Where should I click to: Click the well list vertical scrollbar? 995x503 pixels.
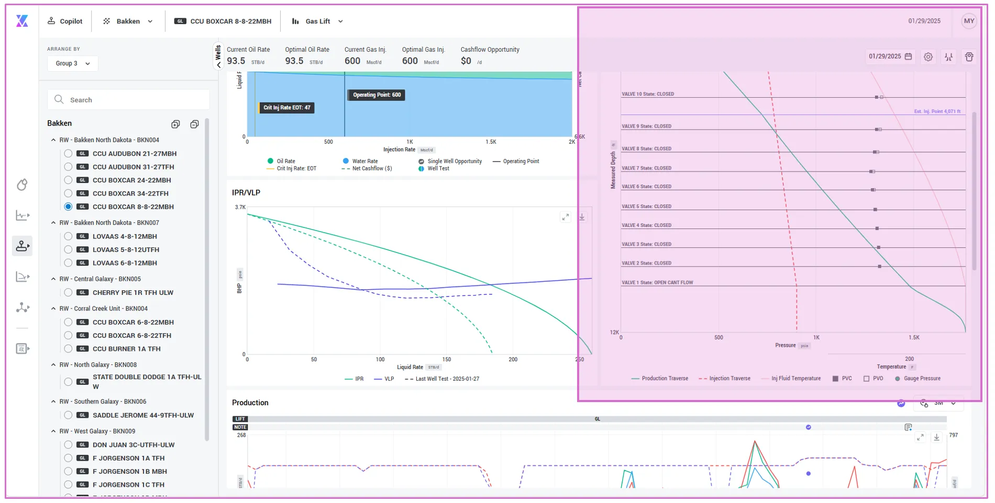tap(207, 280)
